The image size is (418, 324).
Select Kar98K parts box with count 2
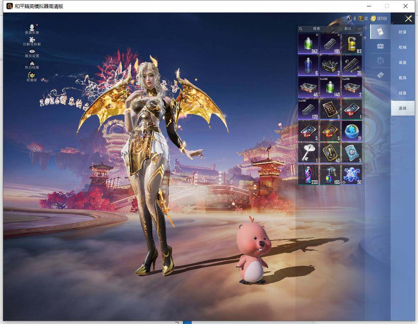(352, 88)
